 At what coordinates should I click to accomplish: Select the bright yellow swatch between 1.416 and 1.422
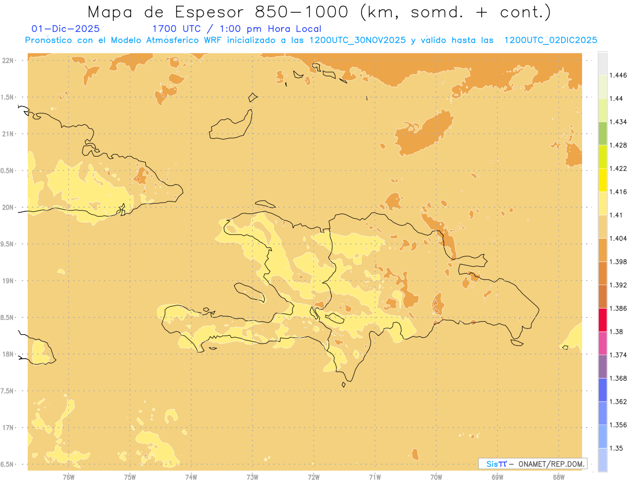(602, 180)
